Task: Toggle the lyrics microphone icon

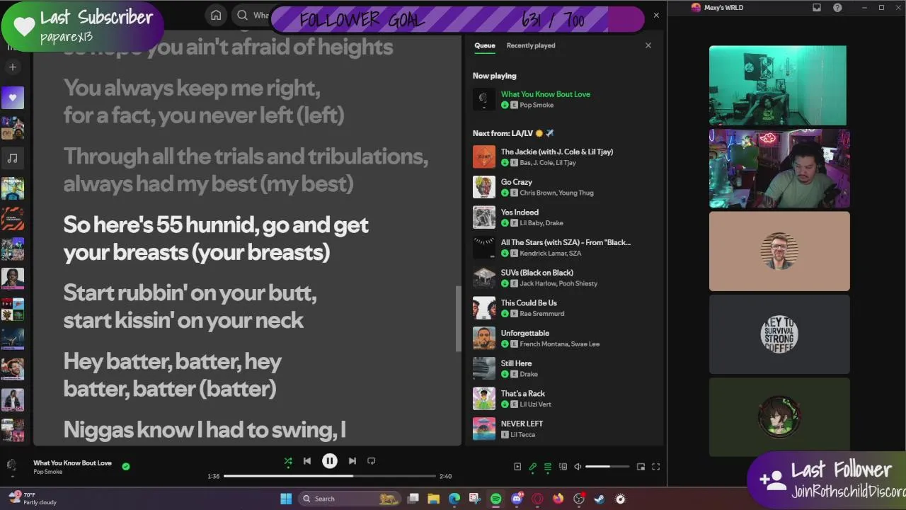Action: [532, 467]
